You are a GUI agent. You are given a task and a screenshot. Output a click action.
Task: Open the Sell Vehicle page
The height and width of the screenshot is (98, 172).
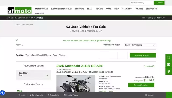tap(152, 9)
